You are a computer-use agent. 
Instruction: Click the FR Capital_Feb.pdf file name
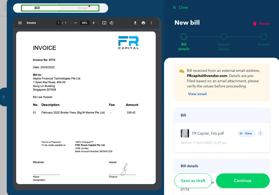208,133
